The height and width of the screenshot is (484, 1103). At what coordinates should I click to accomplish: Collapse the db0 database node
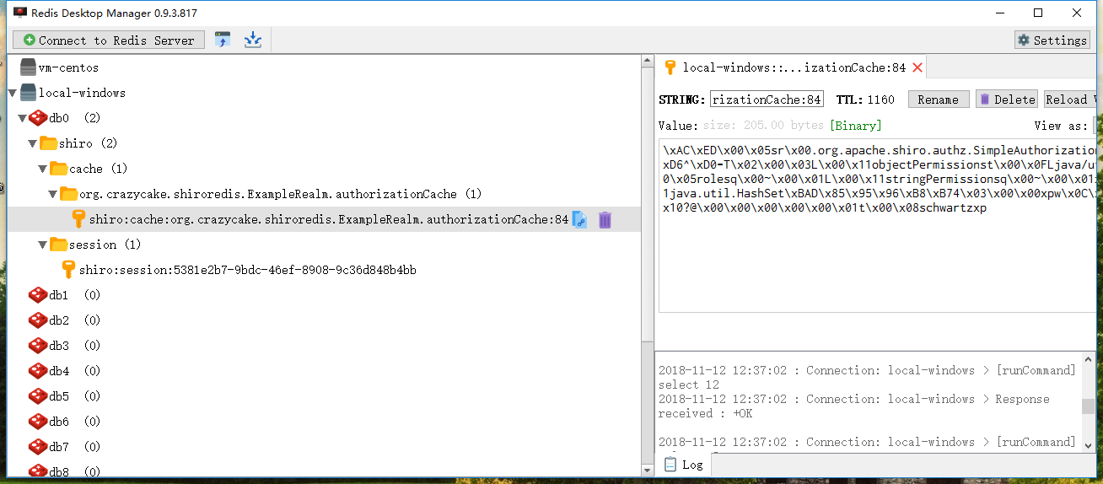22,118
